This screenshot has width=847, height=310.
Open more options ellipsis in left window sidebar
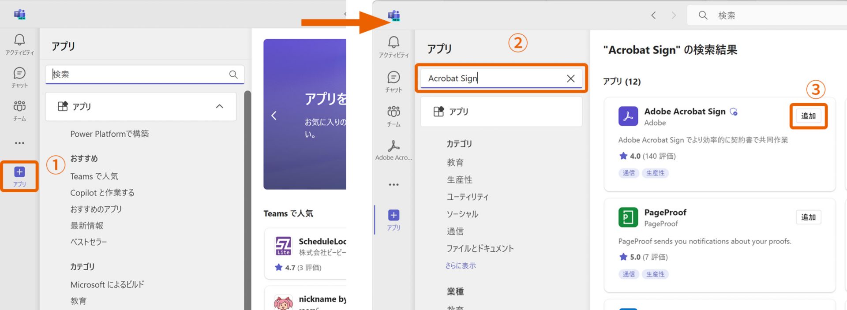(19, 143)
